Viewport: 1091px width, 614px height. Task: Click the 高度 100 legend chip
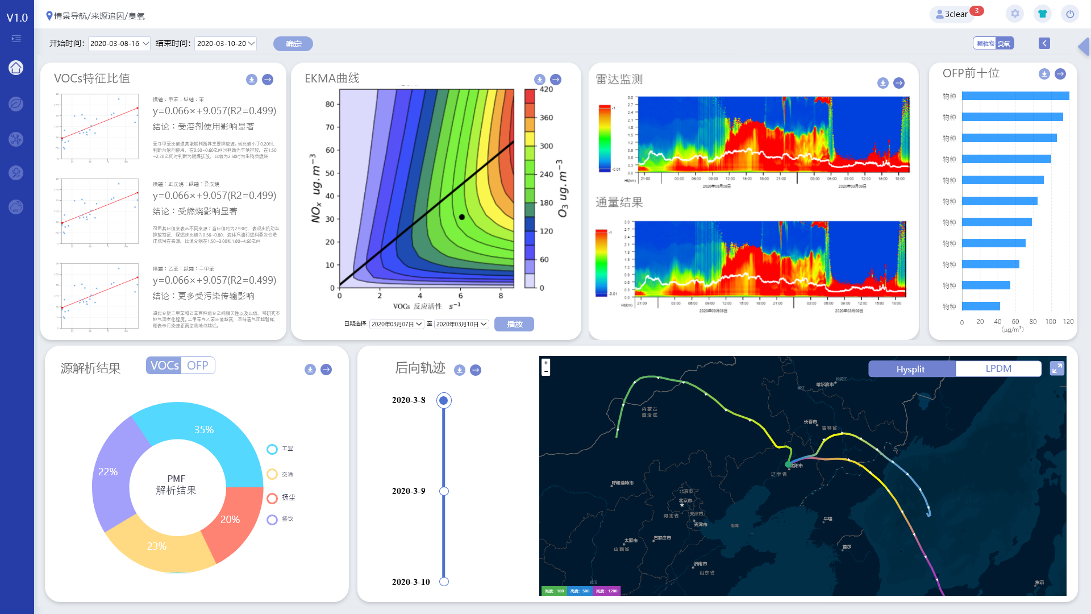(553, 591)
